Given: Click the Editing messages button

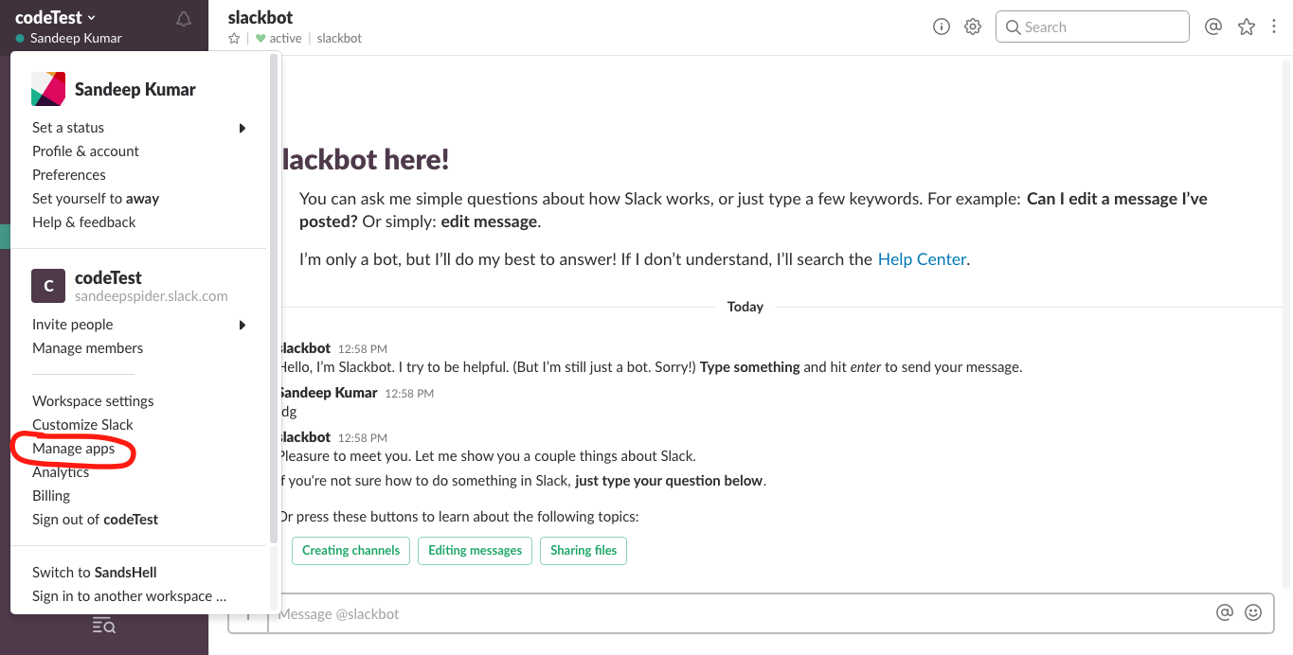Looking at the screenshot, I should click(x=476, y=550).
